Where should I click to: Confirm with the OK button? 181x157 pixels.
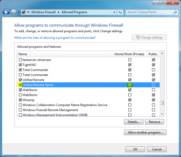coord(135,149)
